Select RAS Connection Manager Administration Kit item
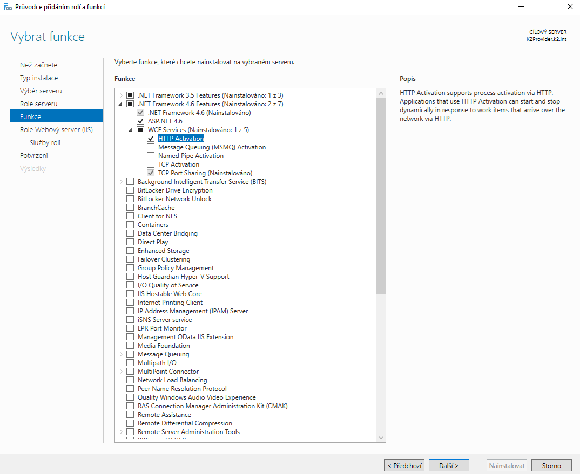The image size is (580, 474). pos(213,406)
